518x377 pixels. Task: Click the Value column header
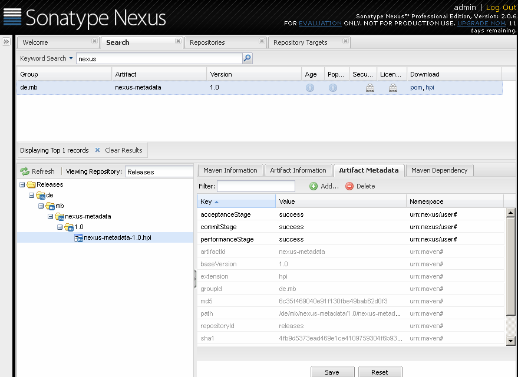click(x=341, y=201)
